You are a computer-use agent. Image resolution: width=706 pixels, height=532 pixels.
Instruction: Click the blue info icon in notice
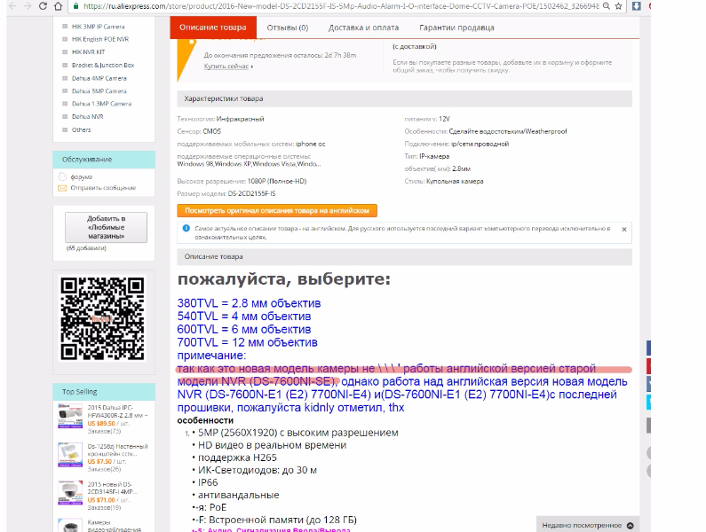click(x=186, y=228)
